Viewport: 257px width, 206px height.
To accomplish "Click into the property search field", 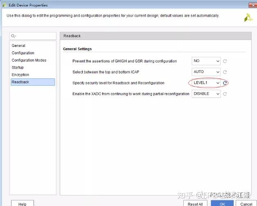I will pyautogui.click(x=33, y=36).
